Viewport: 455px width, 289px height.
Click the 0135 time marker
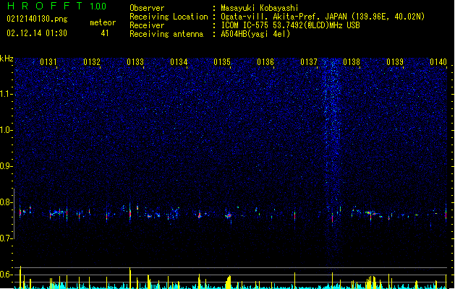pyautogui.click(x=222, y=62)
